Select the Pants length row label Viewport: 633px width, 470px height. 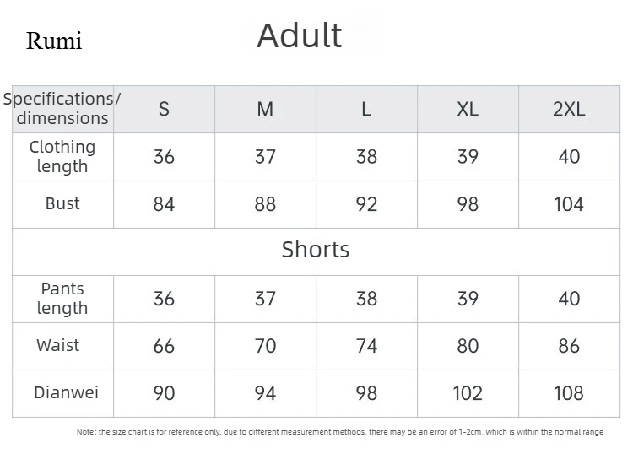[x=62, y=299]
